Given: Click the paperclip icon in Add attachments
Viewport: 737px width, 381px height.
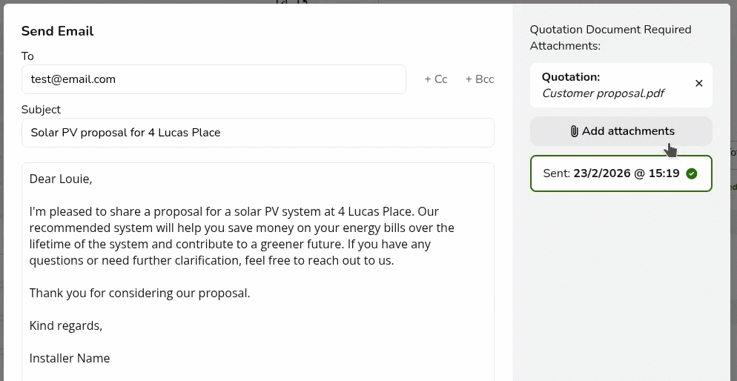Looking at the screenshot, I should point(574,131).
